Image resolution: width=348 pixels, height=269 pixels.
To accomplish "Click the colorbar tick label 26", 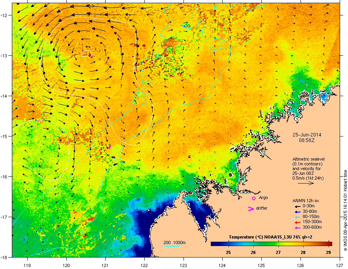I will 253,252.
